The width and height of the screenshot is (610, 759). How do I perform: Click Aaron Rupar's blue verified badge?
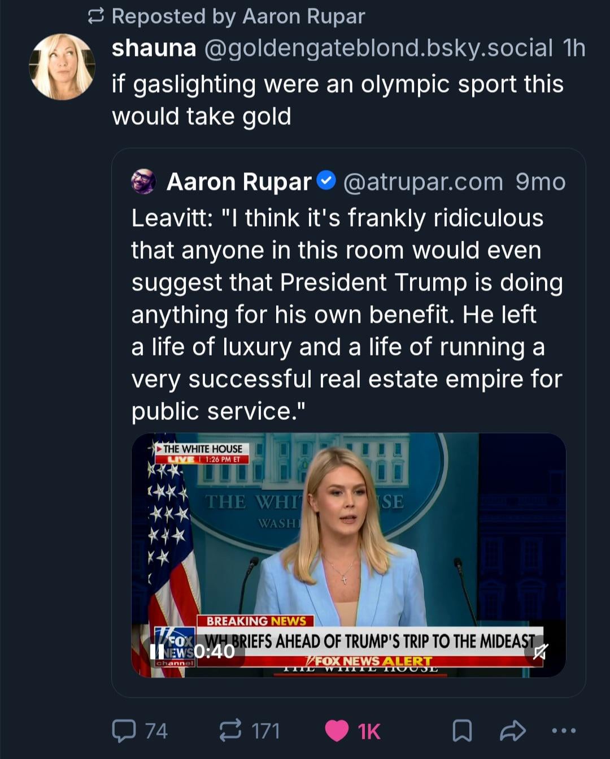coord(326,181)
